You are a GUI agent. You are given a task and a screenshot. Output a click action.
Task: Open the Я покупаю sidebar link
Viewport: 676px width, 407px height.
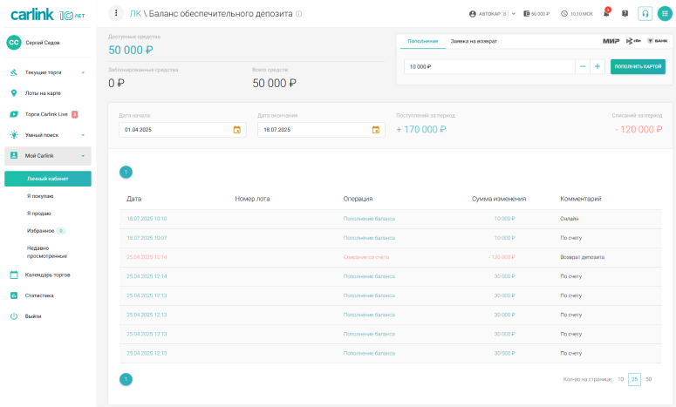click(40, 196)
